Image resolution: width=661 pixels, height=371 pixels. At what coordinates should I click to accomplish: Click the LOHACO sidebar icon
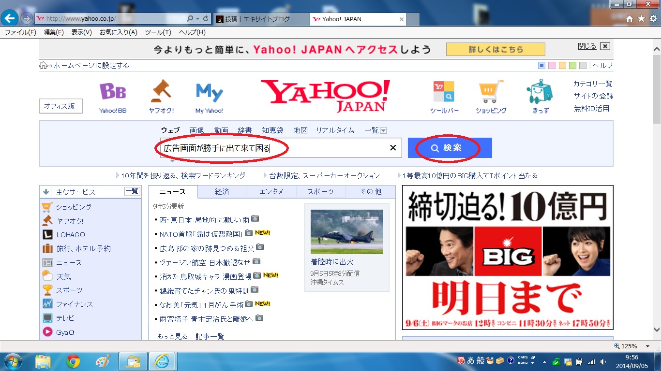coord(47,235)
